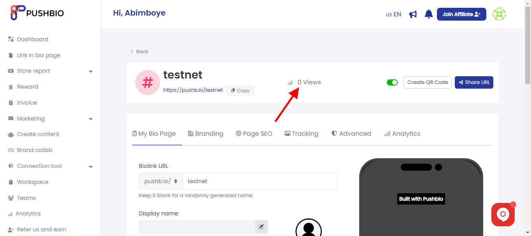Toggle the bio page active switch
Screen dimensions: 531x236
point(392,82)
